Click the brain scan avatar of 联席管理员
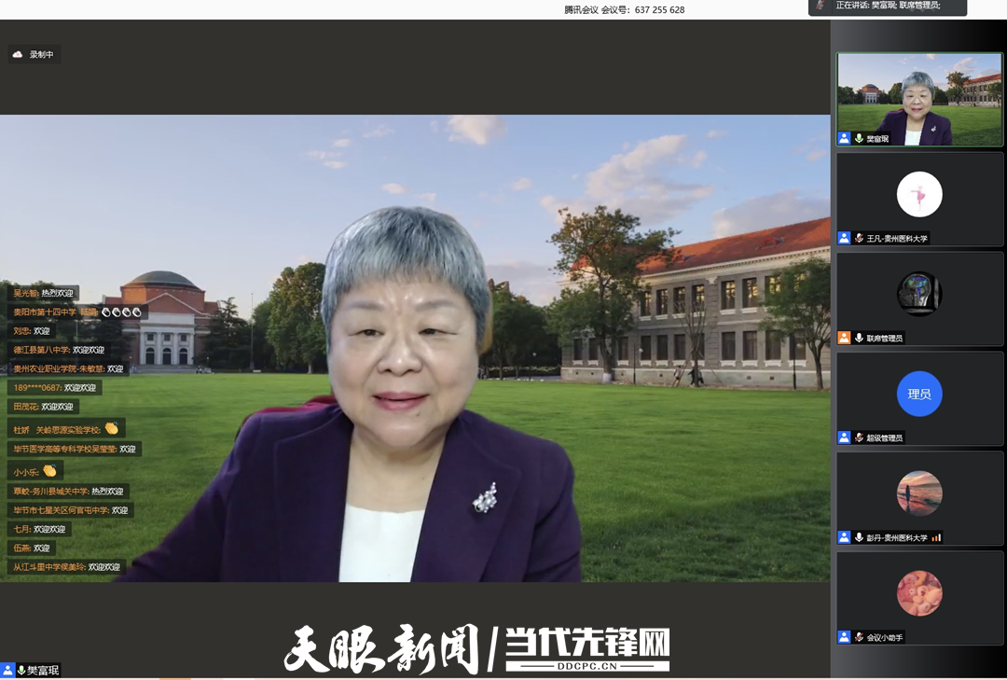This screenshot has width=1007, height=680. tap(919, 294)
